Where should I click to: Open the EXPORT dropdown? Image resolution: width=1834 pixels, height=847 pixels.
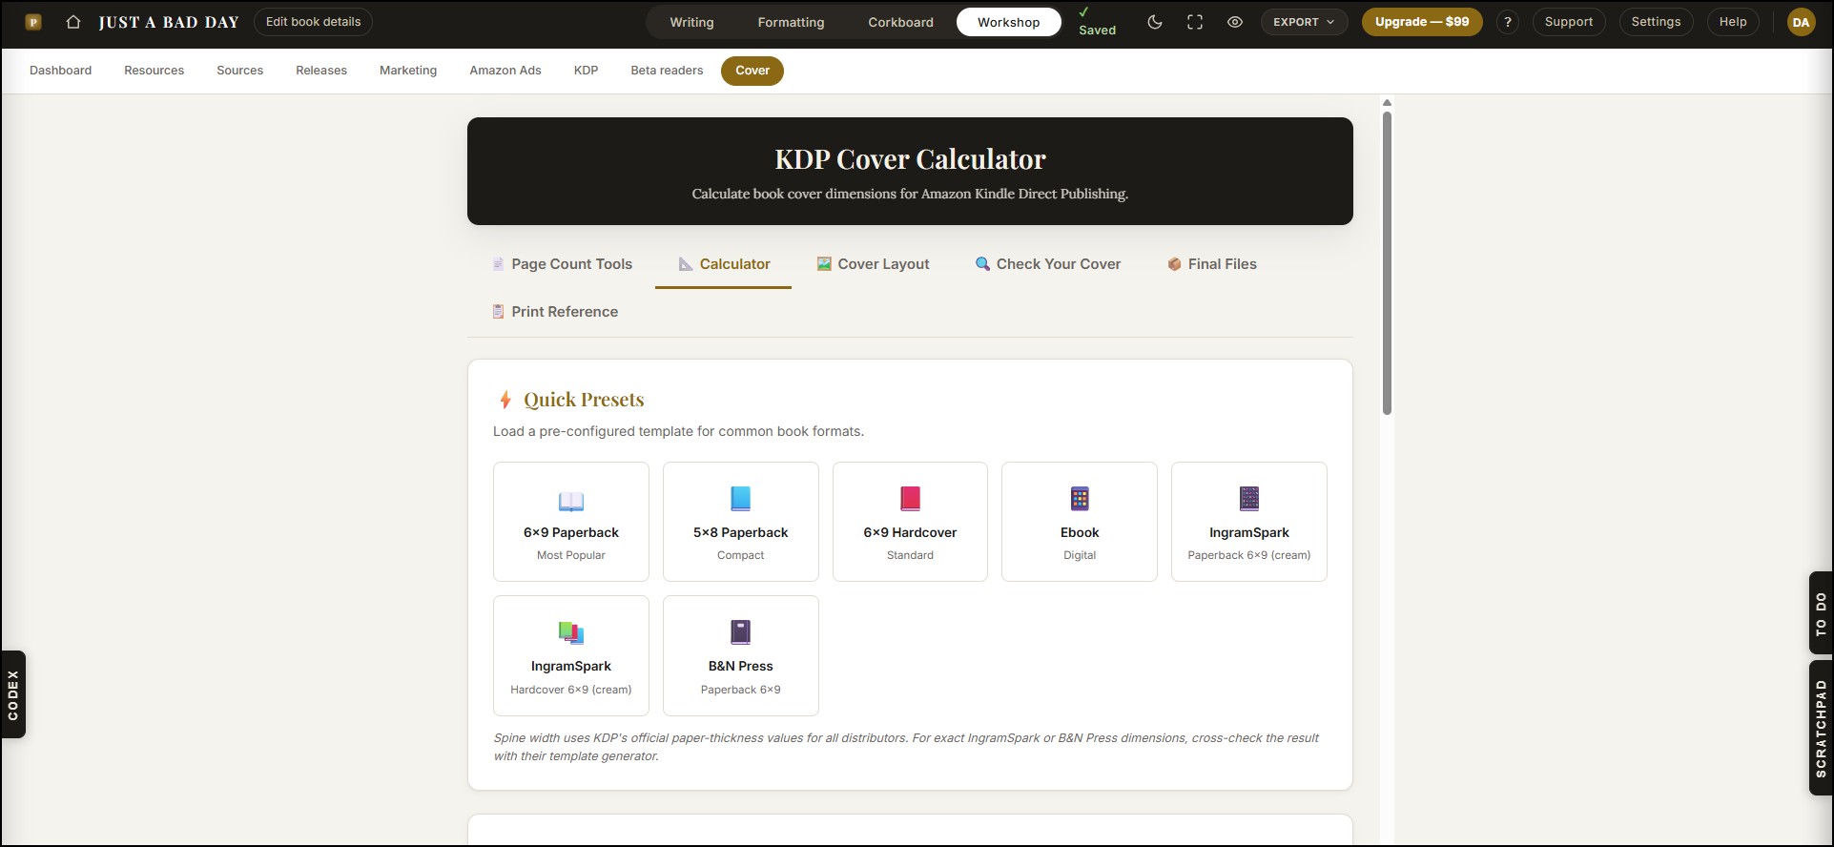tap(1304, 22)
